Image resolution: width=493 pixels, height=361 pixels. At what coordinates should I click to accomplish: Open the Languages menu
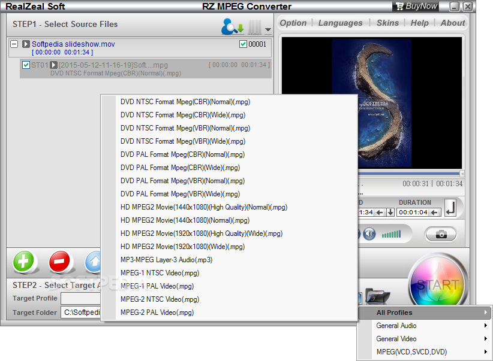click(340, 23)
